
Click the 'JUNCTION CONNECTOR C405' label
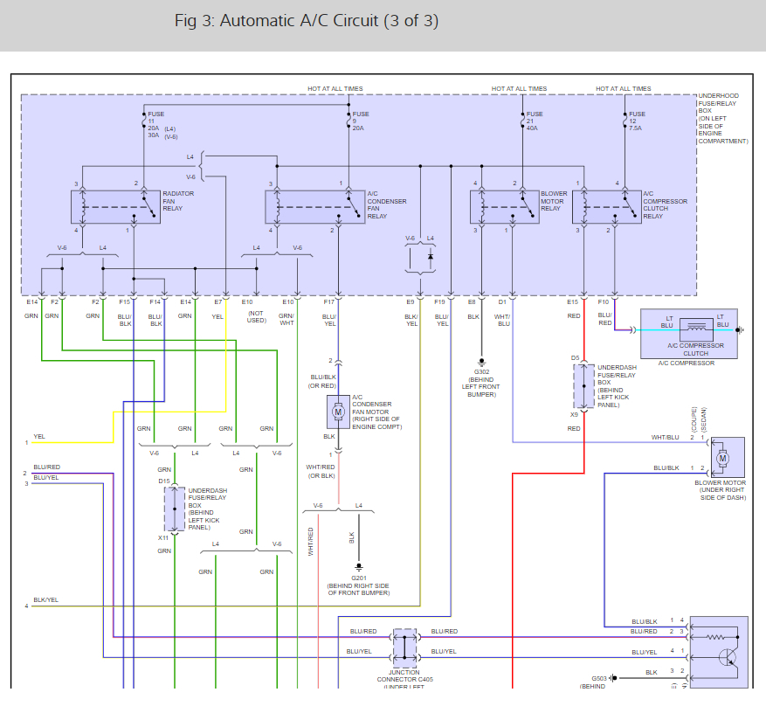click(405, 675)
